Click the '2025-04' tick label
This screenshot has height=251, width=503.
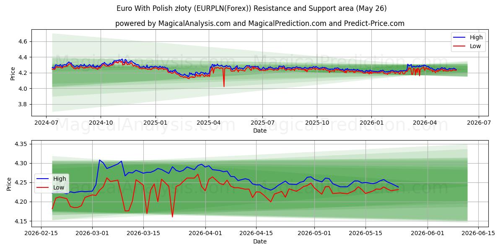point(208,123)
